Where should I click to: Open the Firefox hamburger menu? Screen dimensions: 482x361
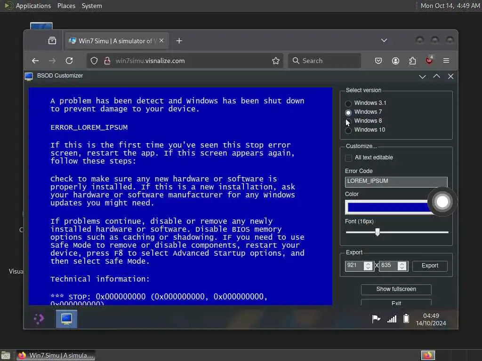(x=446, y=61)
